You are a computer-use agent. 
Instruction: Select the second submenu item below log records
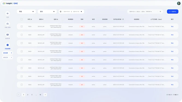[8, 58]
